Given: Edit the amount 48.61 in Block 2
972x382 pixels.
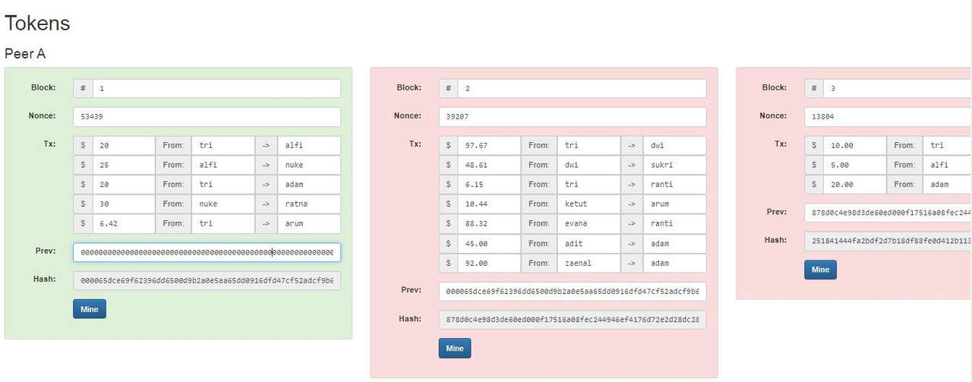Looking at the screenshot, I should coord(489,165).
